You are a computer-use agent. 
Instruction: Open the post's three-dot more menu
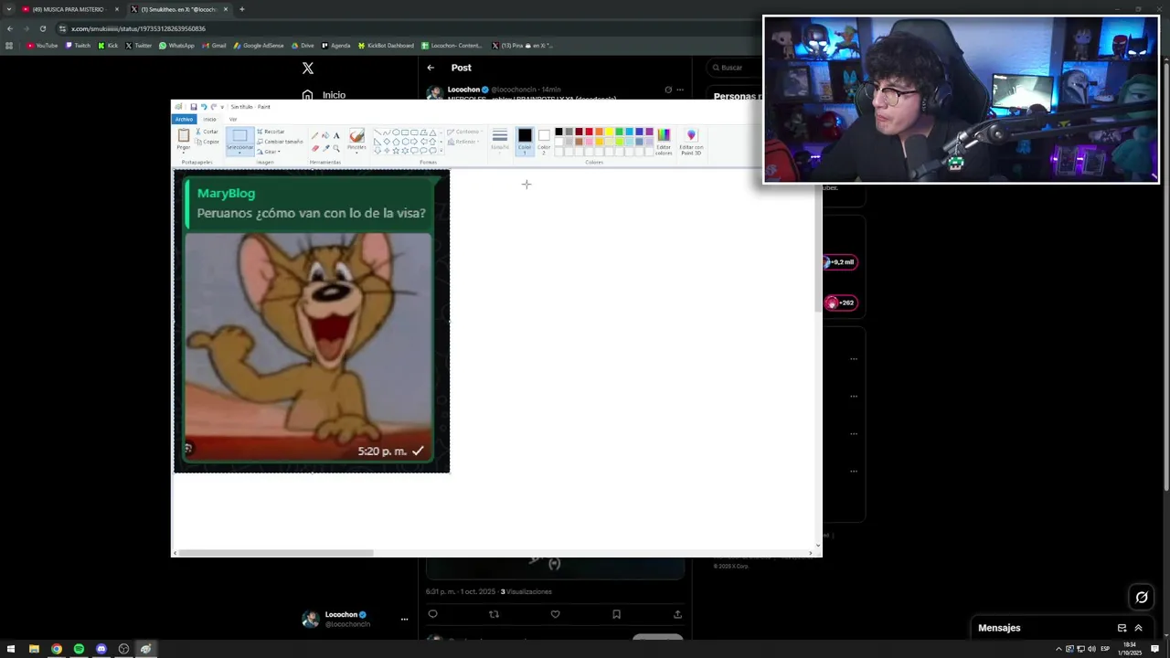(680, 90)
